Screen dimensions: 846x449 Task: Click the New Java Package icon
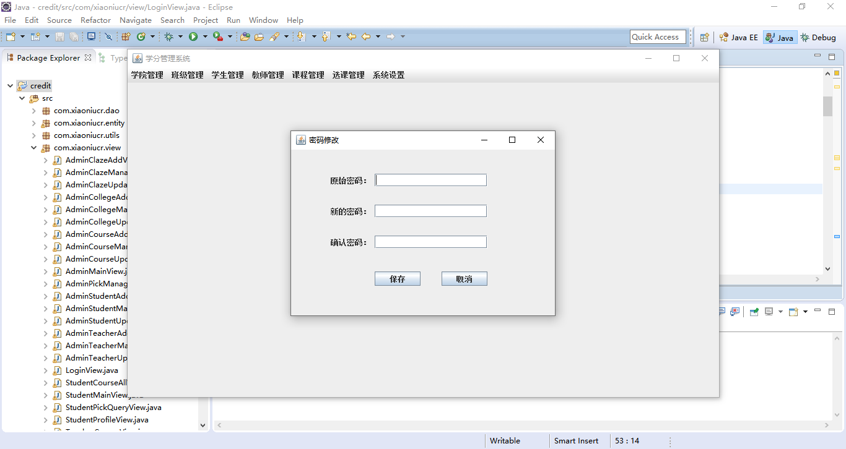[x=126, y=37]
